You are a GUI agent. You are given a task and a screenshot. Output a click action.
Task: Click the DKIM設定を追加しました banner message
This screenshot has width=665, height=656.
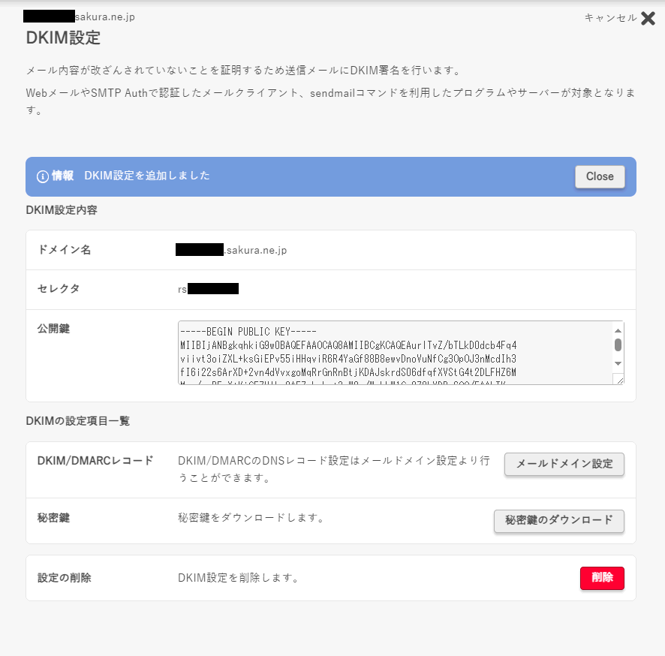[146, 176]
